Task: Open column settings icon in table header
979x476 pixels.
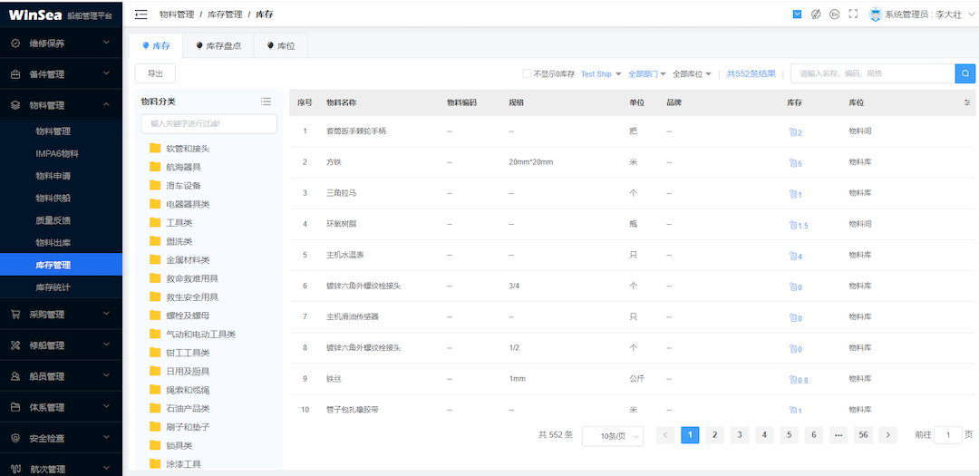Action: (x=967, y=102)
